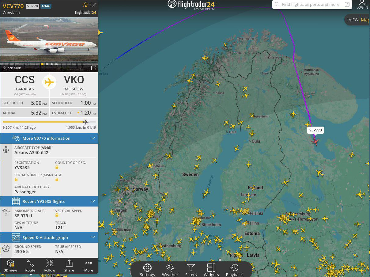Click the LOG IN button
370x277 pixels.
click(362, 5)
